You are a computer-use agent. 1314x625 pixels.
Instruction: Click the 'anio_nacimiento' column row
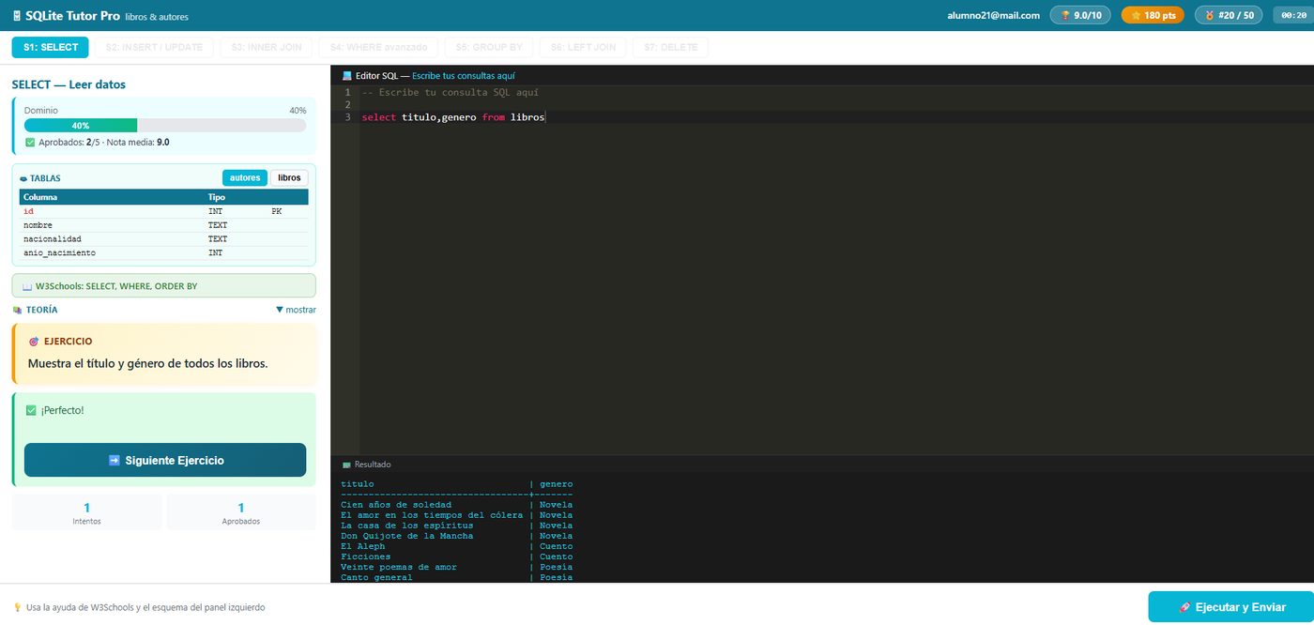click(x=163, y=252)
